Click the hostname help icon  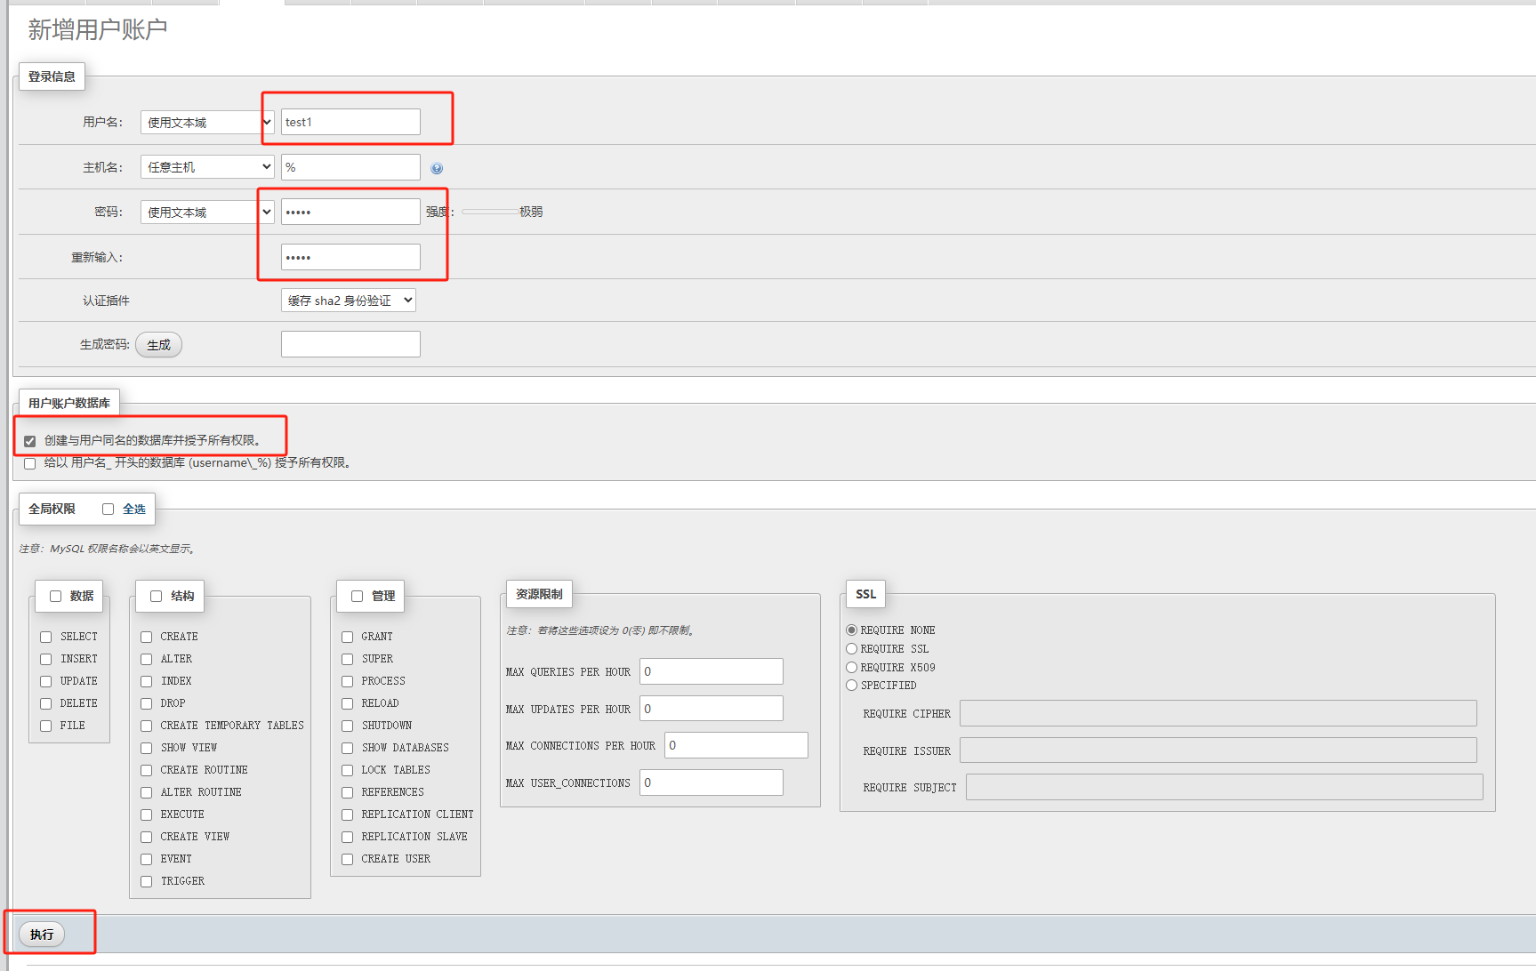[437, 168]
